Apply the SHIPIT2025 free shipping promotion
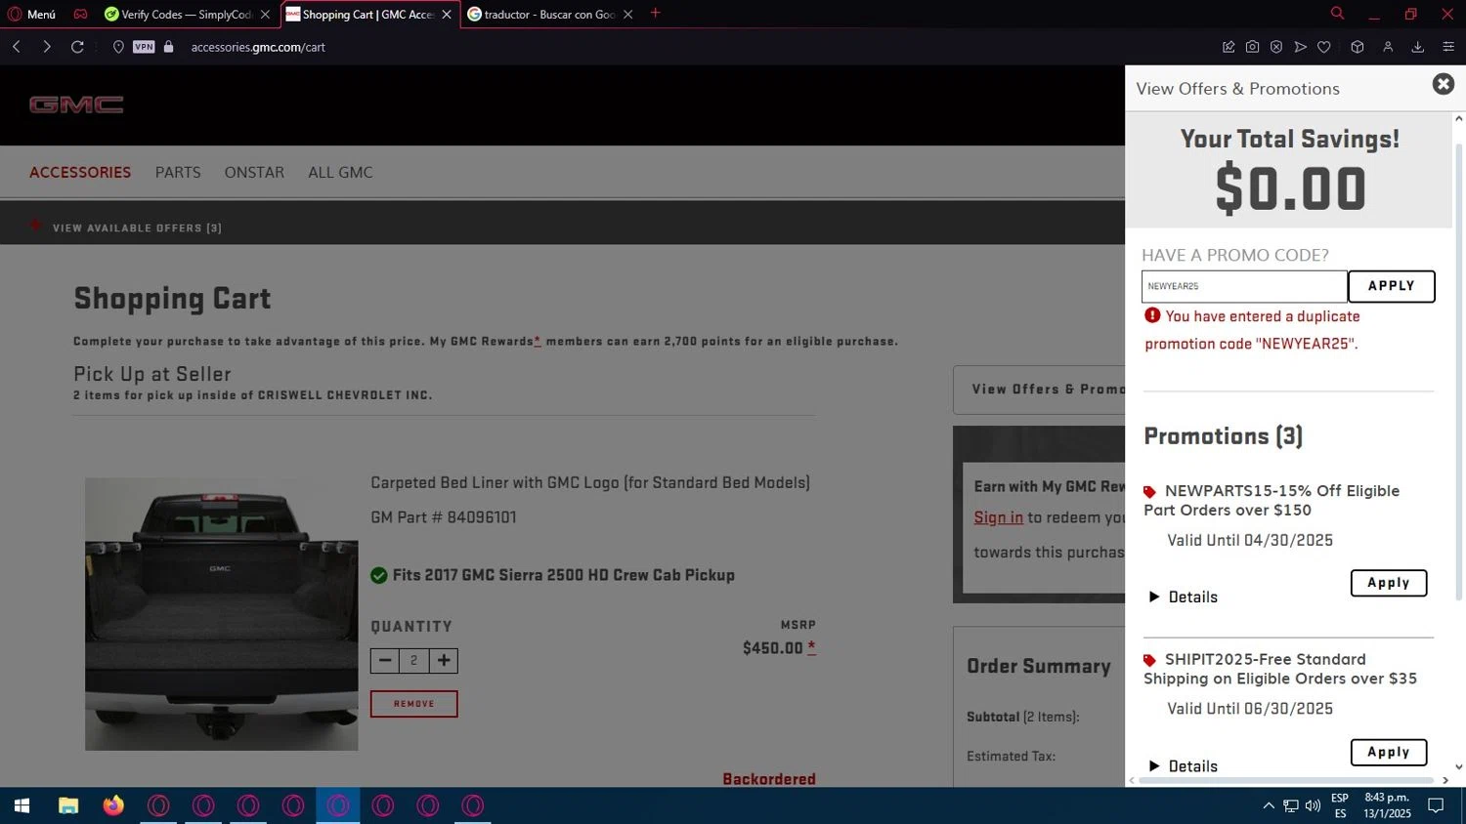The width and height of the screenshot is (1466, 824). (1388, 752)
